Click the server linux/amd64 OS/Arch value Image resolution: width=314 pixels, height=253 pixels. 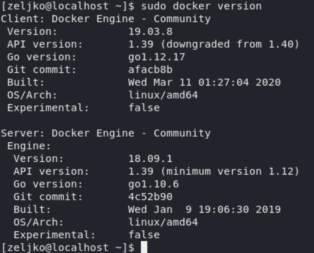point(163,222)
